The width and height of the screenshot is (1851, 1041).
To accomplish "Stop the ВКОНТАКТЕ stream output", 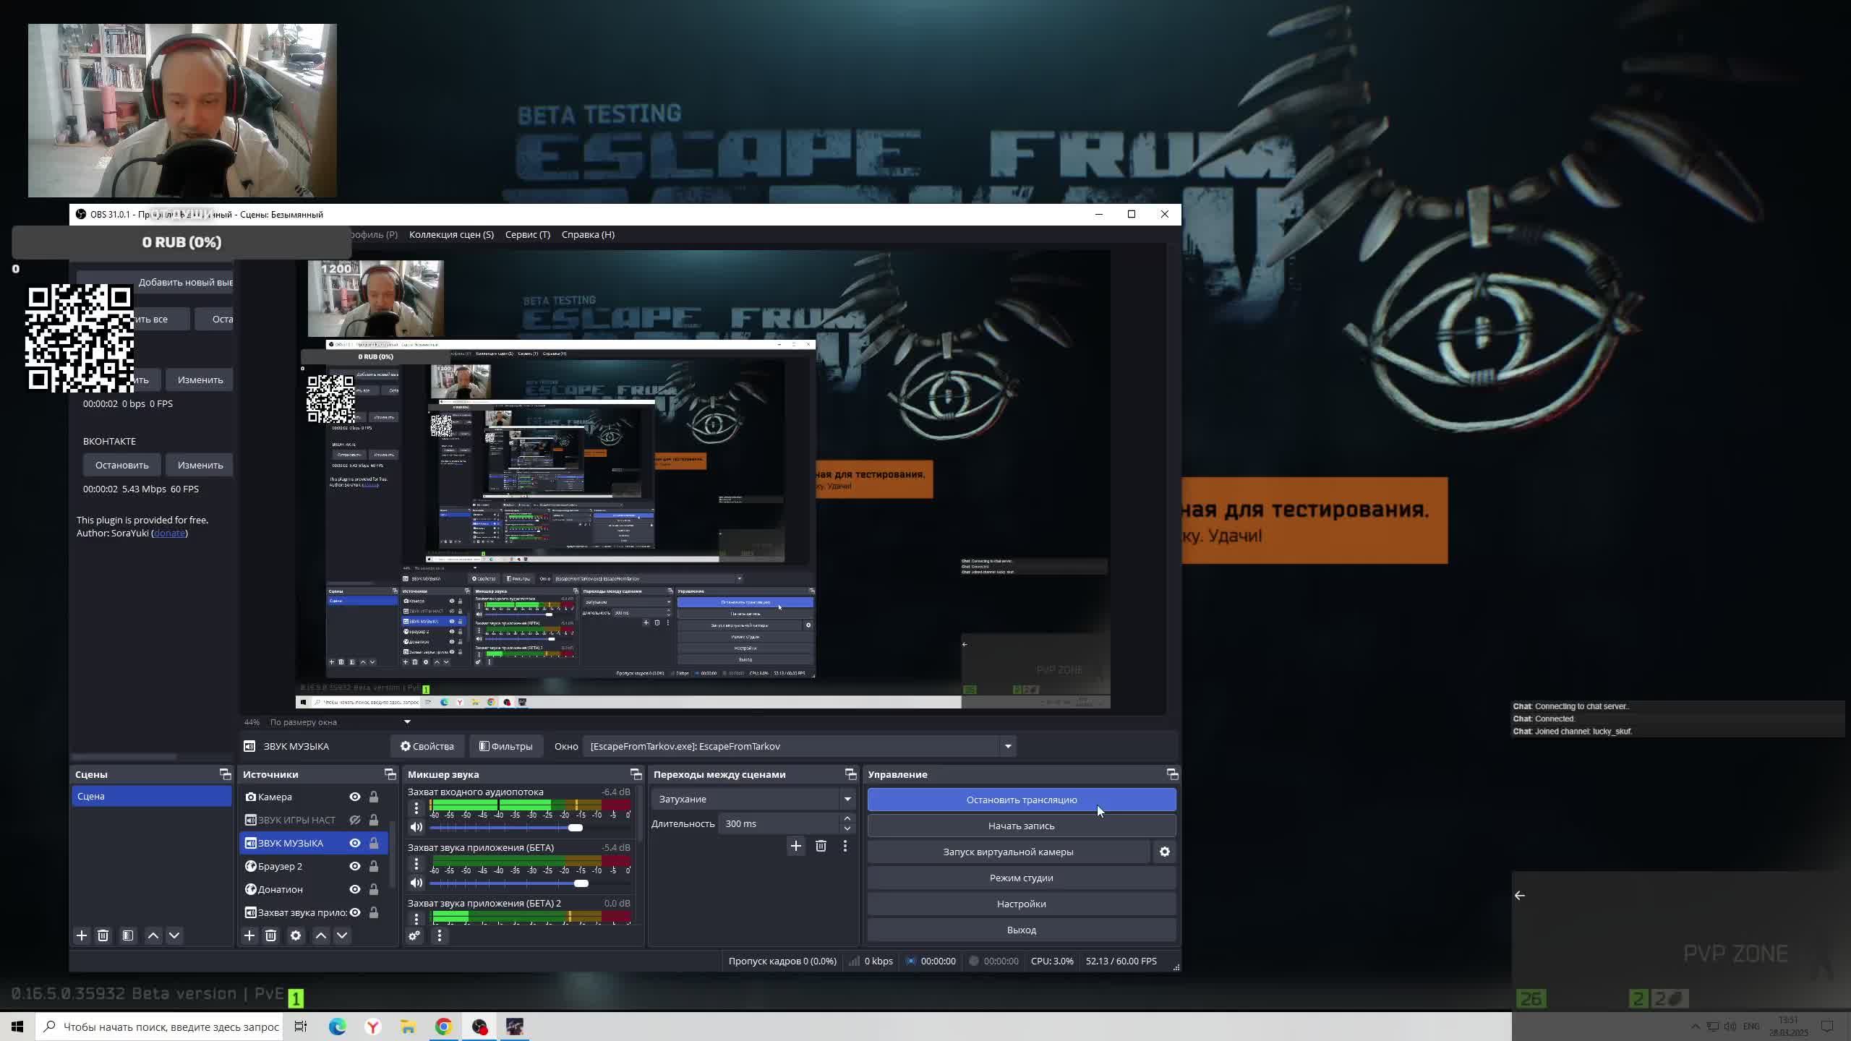I will [x=121, y=465].
